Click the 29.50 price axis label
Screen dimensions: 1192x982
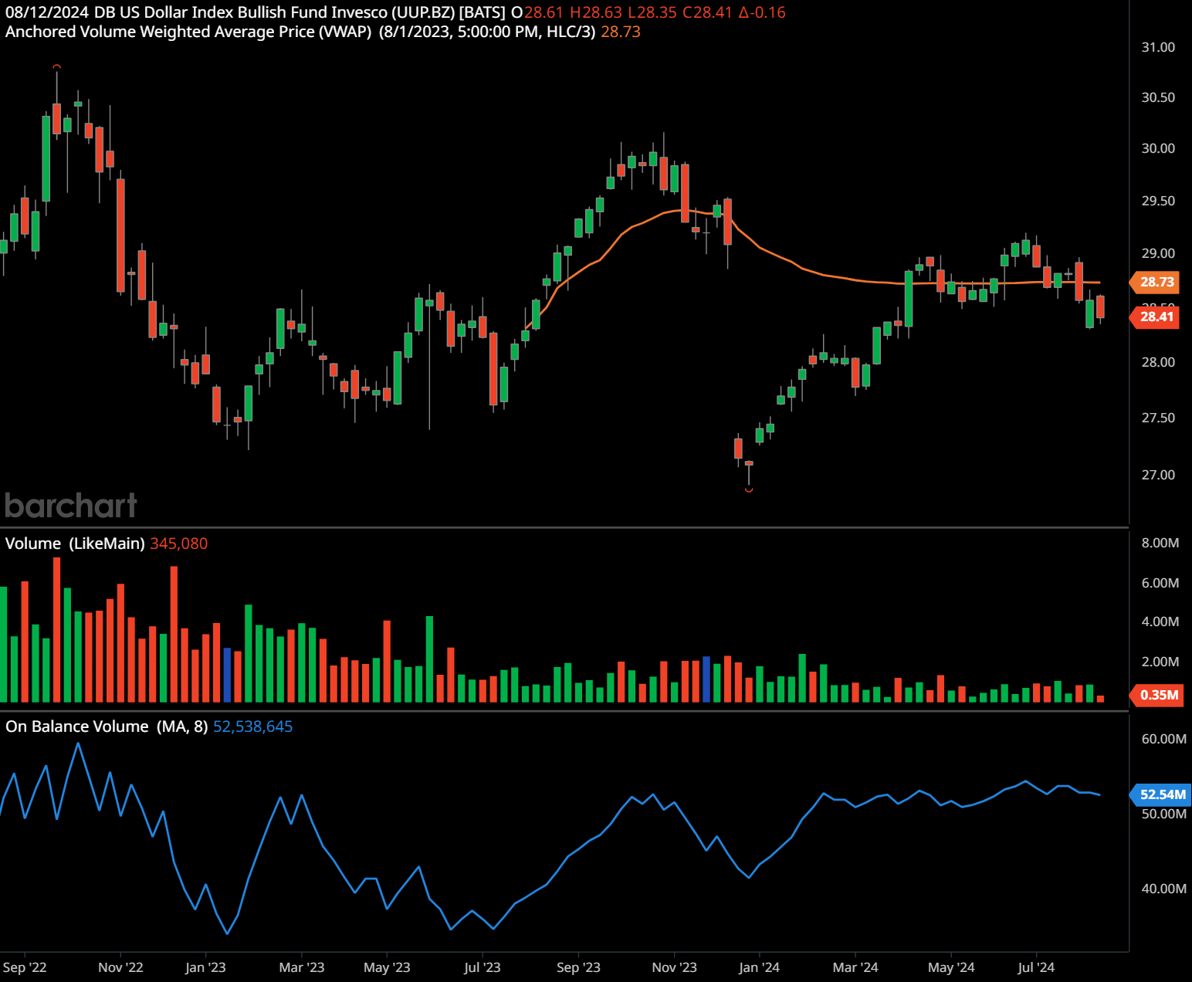[1158, 201]
